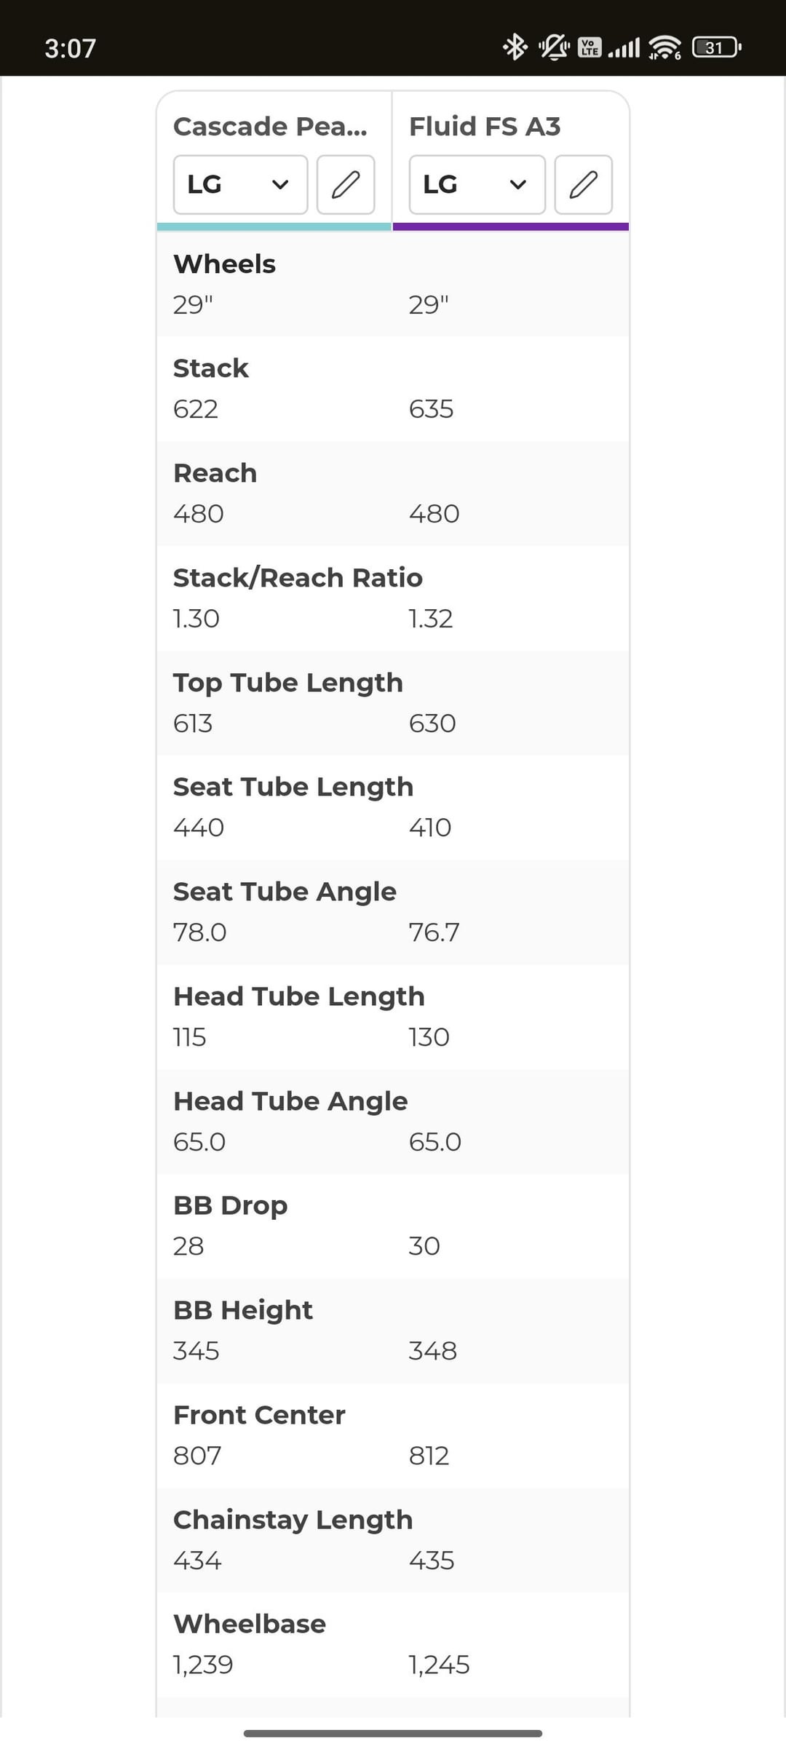Select the Fluid FS A3 bike title
Screen dimensions: 786x1749
point(485,127)
